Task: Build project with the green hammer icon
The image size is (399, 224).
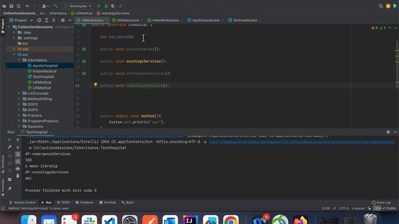Action: point(55,6)
